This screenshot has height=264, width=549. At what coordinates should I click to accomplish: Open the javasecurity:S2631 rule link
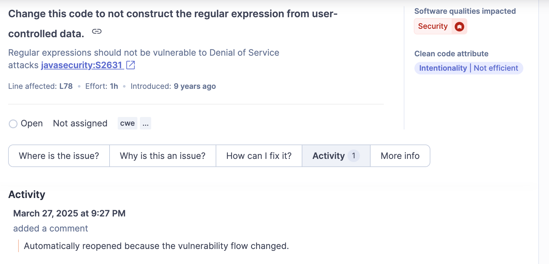click(81, 65)
